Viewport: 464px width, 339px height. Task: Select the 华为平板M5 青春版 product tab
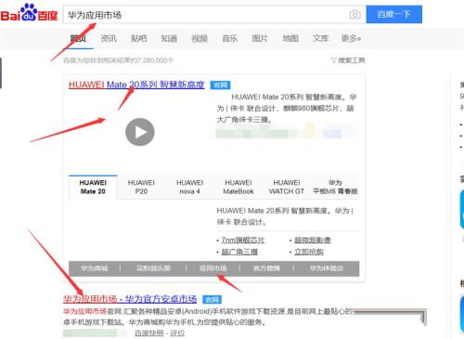335,187
